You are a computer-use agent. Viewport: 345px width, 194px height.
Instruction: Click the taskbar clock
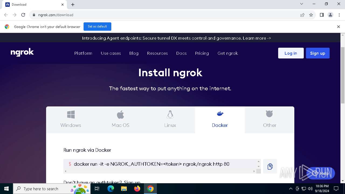point(322,189)
